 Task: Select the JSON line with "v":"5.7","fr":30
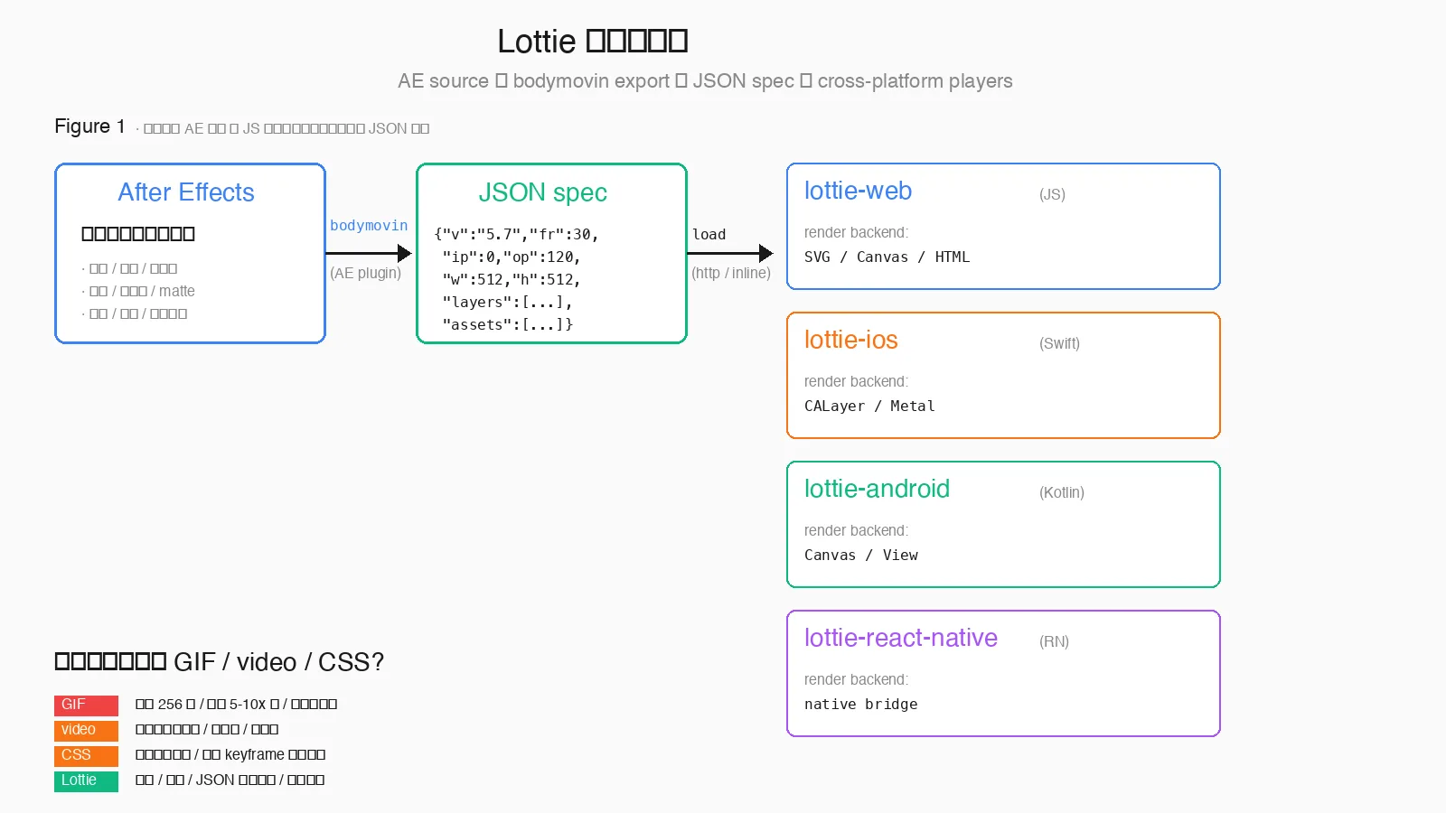coord(516,235)
